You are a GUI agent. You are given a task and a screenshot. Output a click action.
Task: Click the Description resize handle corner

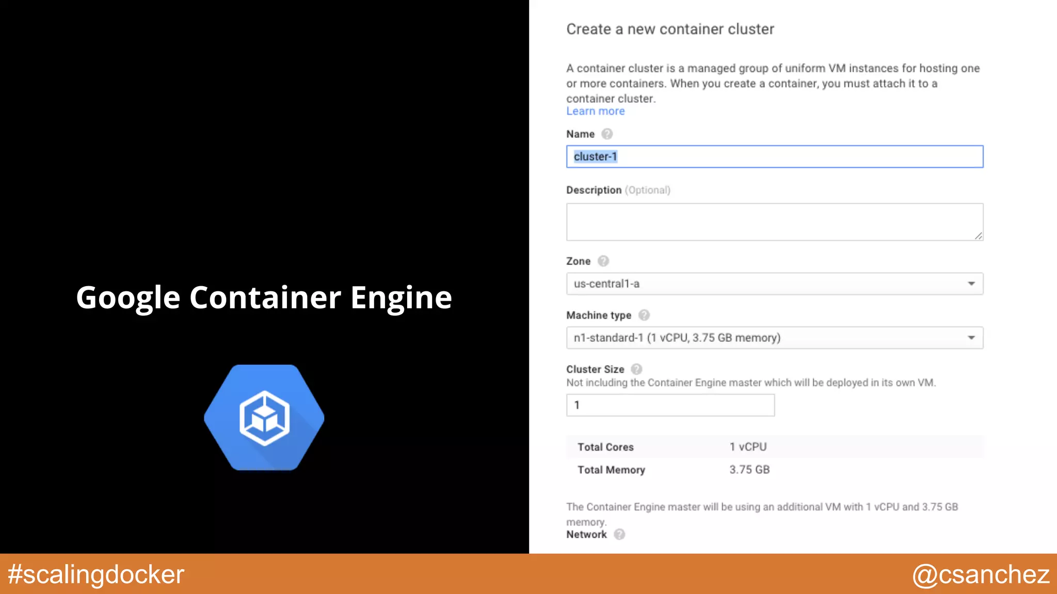point(978,236)
